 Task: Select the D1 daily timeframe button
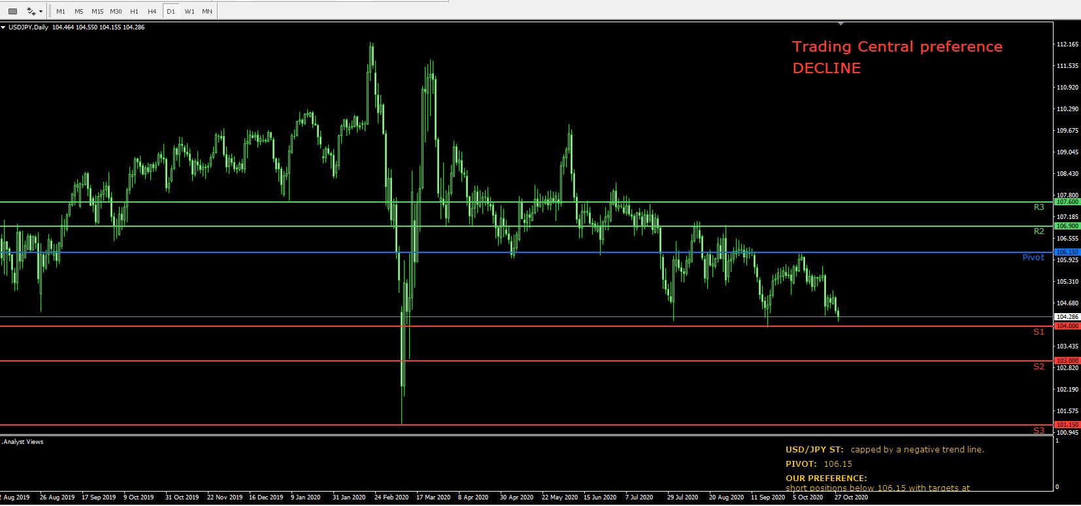pyautogui.click(x=171, y=11)
